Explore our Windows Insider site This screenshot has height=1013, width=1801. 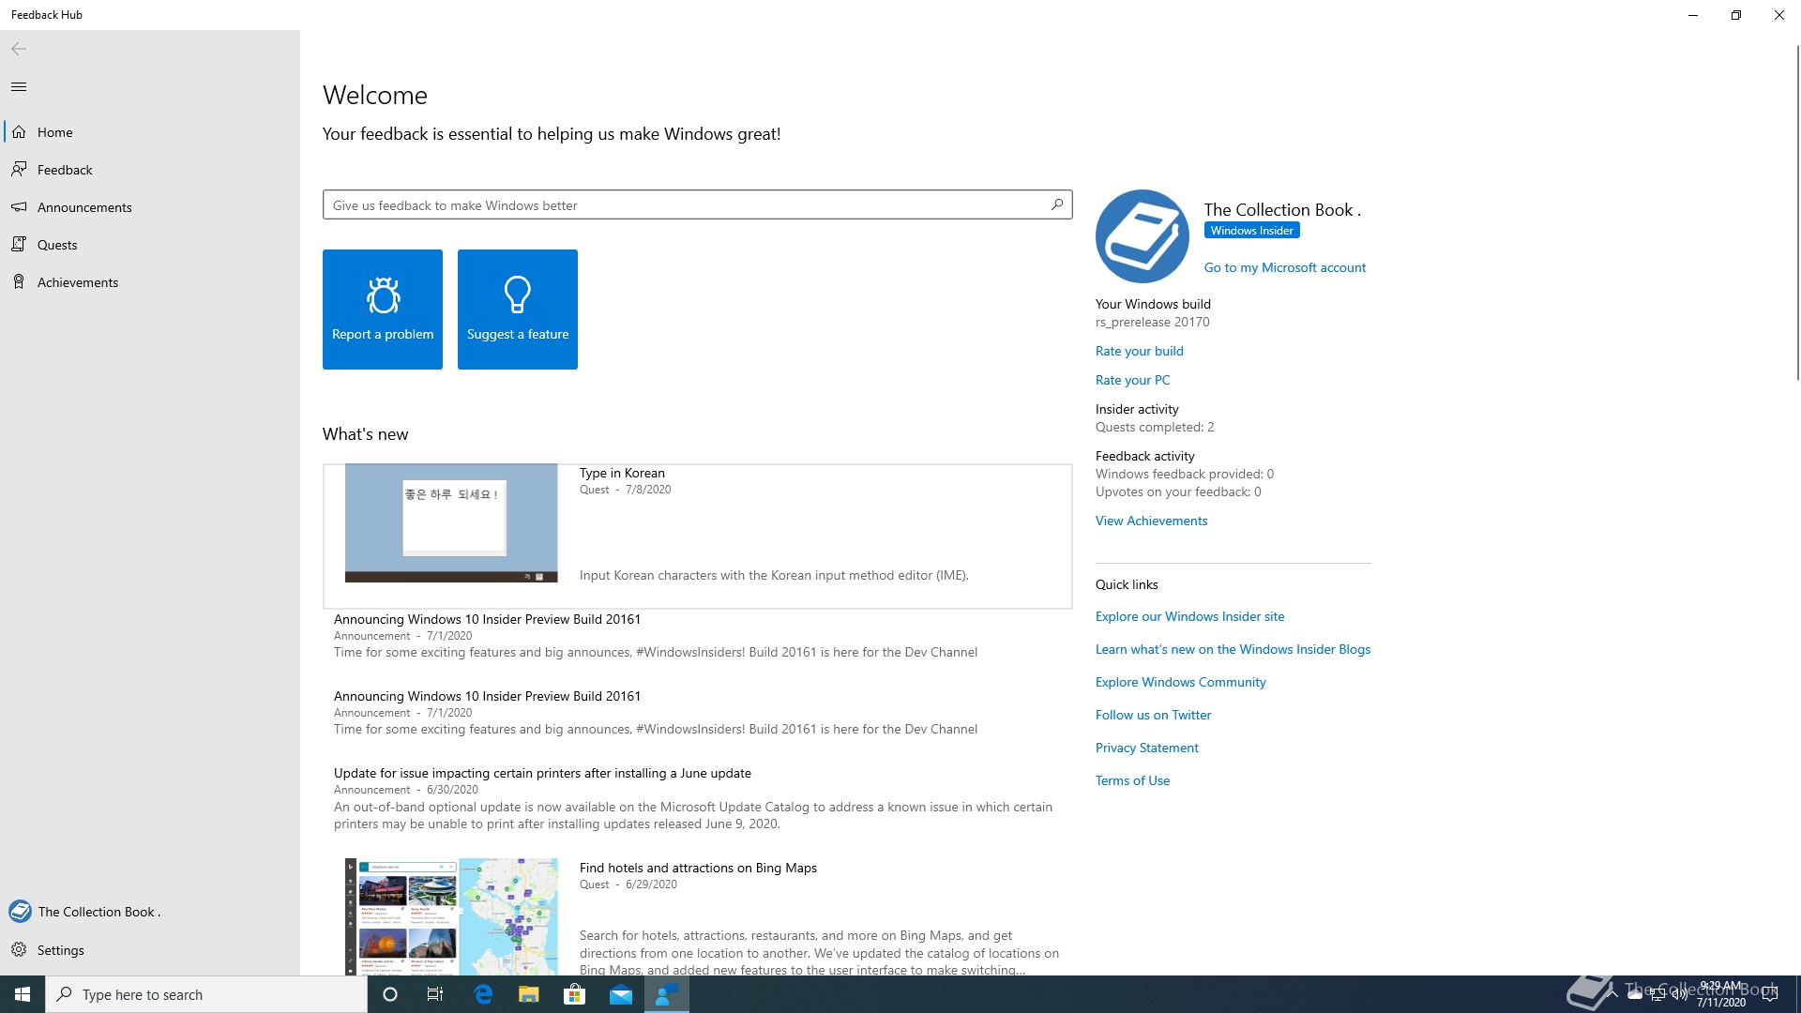click(1190, 616)
